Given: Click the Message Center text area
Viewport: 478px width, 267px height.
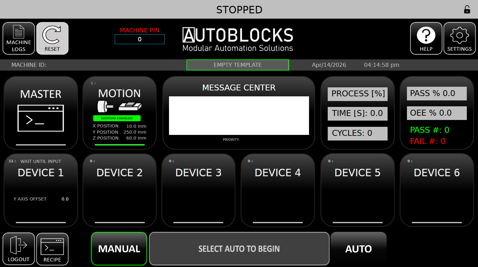Looking at the screenshot, I should coord(239,116).
